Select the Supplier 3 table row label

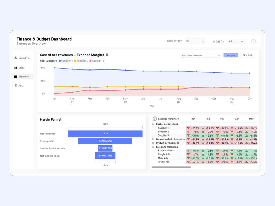(x=163, y=135)
